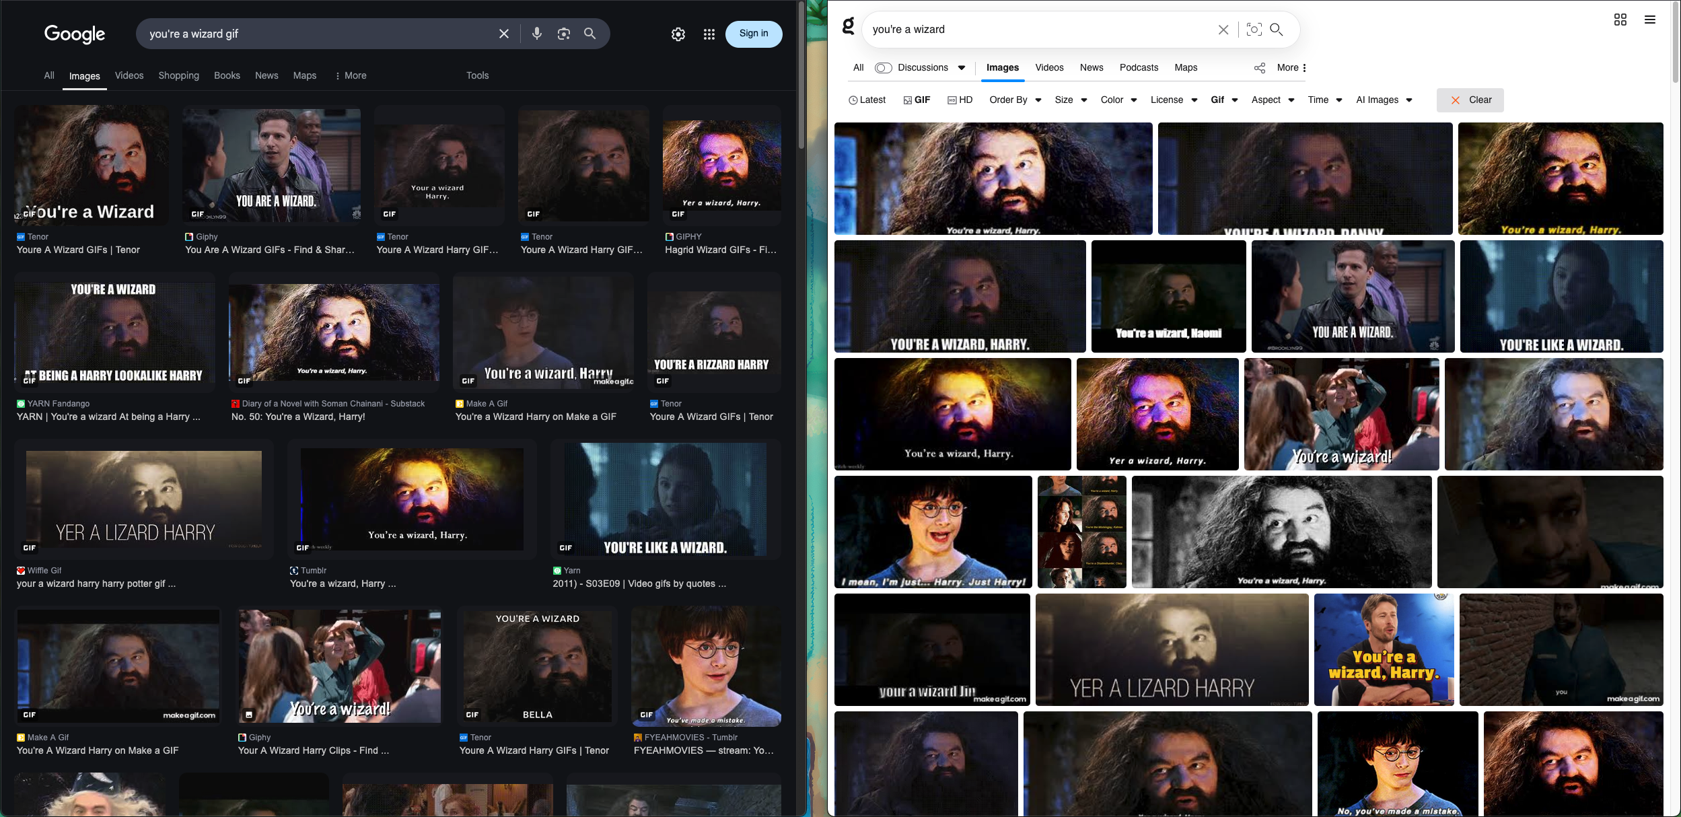Screen dimensions: 1681x817
Task: Open Kagi apps grid icon
Action: [x=1620, y=20]
